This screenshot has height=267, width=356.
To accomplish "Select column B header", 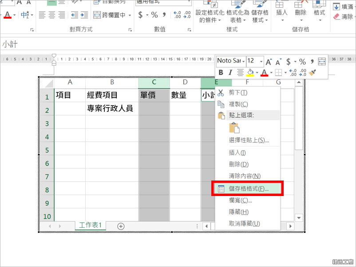I will coord(112,82).
